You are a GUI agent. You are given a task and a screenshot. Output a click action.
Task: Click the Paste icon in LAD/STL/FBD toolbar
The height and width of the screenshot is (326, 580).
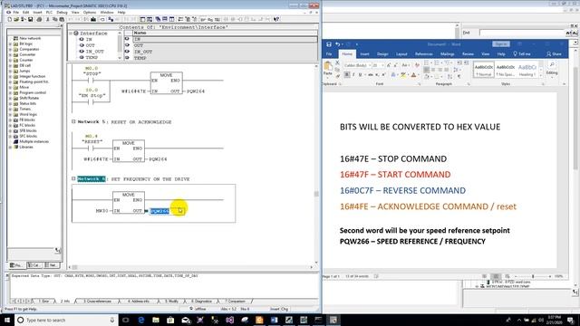[62, 19]
